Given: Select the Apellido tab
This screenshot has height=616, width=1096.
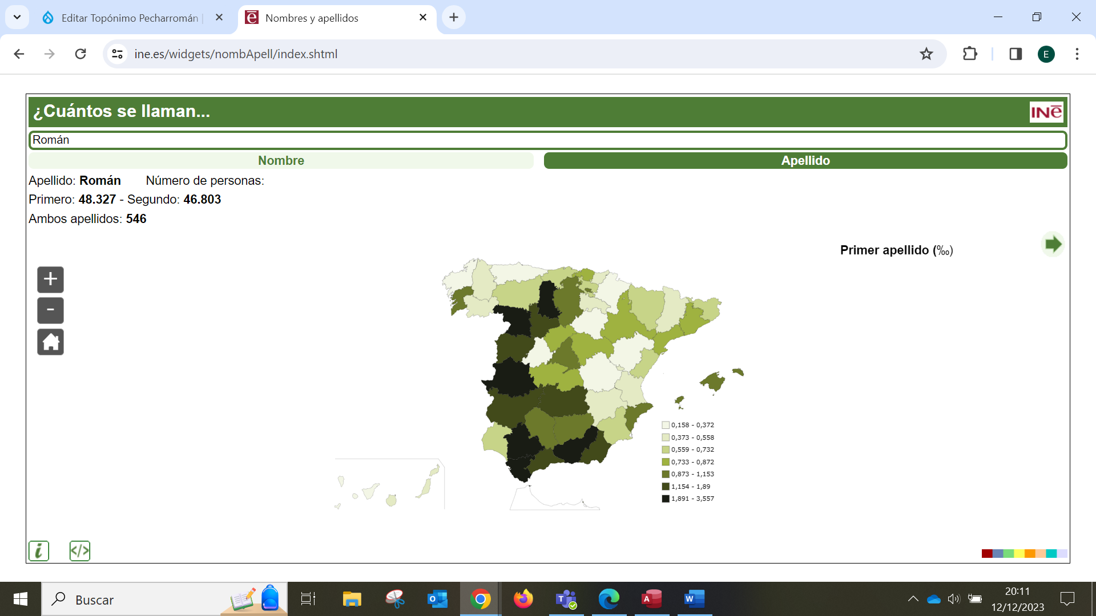Looking at the screenshot, I should [805, 161].
